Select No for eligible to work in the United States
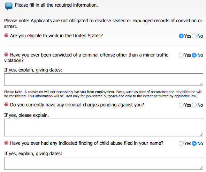The image size is (206, 172). (x=194, y=36)
